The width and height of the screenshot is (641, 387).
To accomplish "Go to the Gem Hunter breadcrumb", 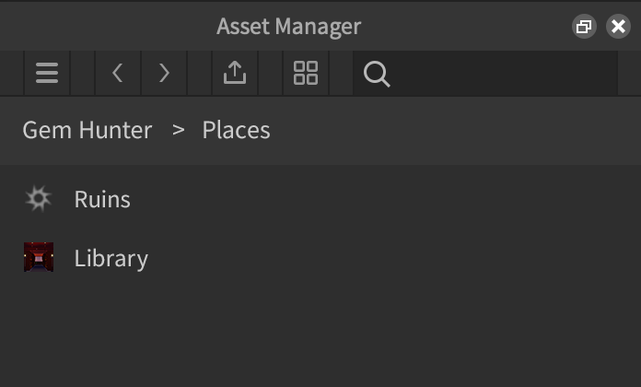I will 87,130.
